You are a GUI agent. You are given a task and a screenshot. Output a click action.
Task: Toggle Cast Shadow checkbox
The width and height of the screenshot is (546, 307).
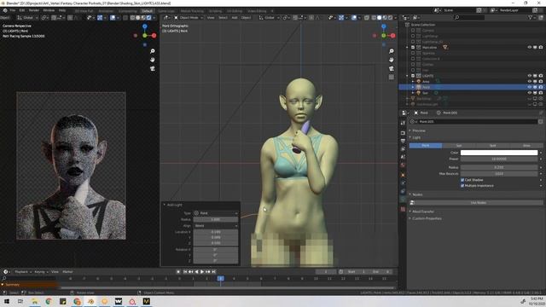coord(462,180)
